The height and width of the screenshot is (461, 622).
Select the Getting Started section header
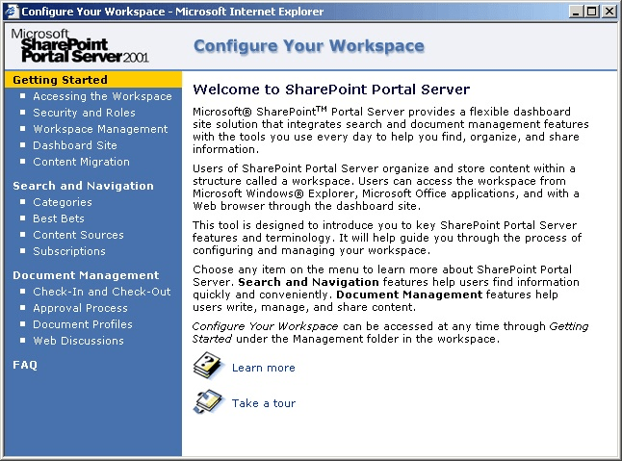coord(60,80)
